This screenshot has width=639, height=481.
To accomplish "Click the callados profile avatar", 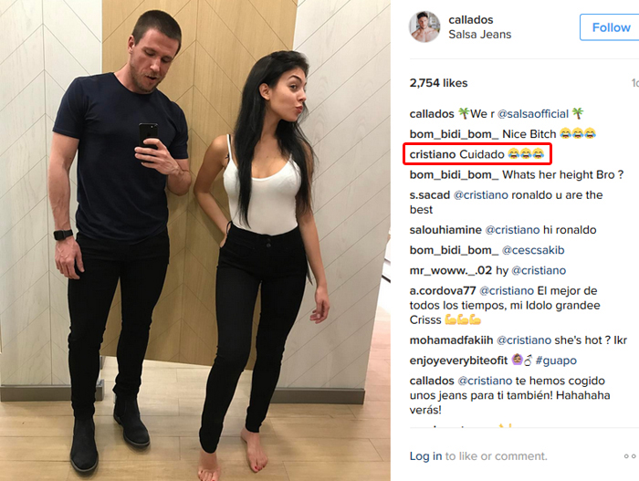I will [x=424, y=26].
